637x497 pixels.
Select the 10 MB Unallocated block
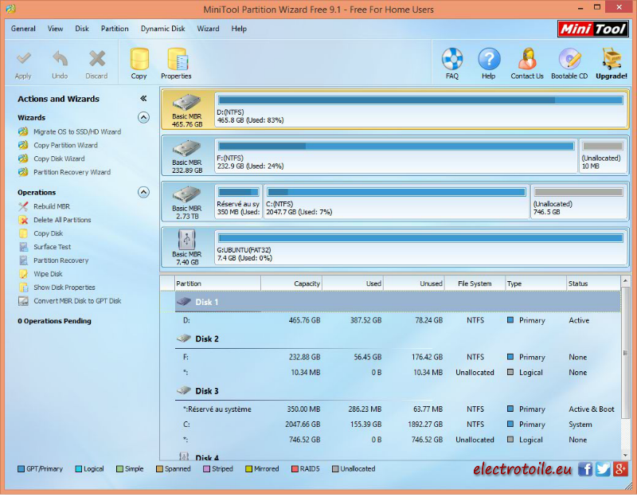(x=603, y=155)
